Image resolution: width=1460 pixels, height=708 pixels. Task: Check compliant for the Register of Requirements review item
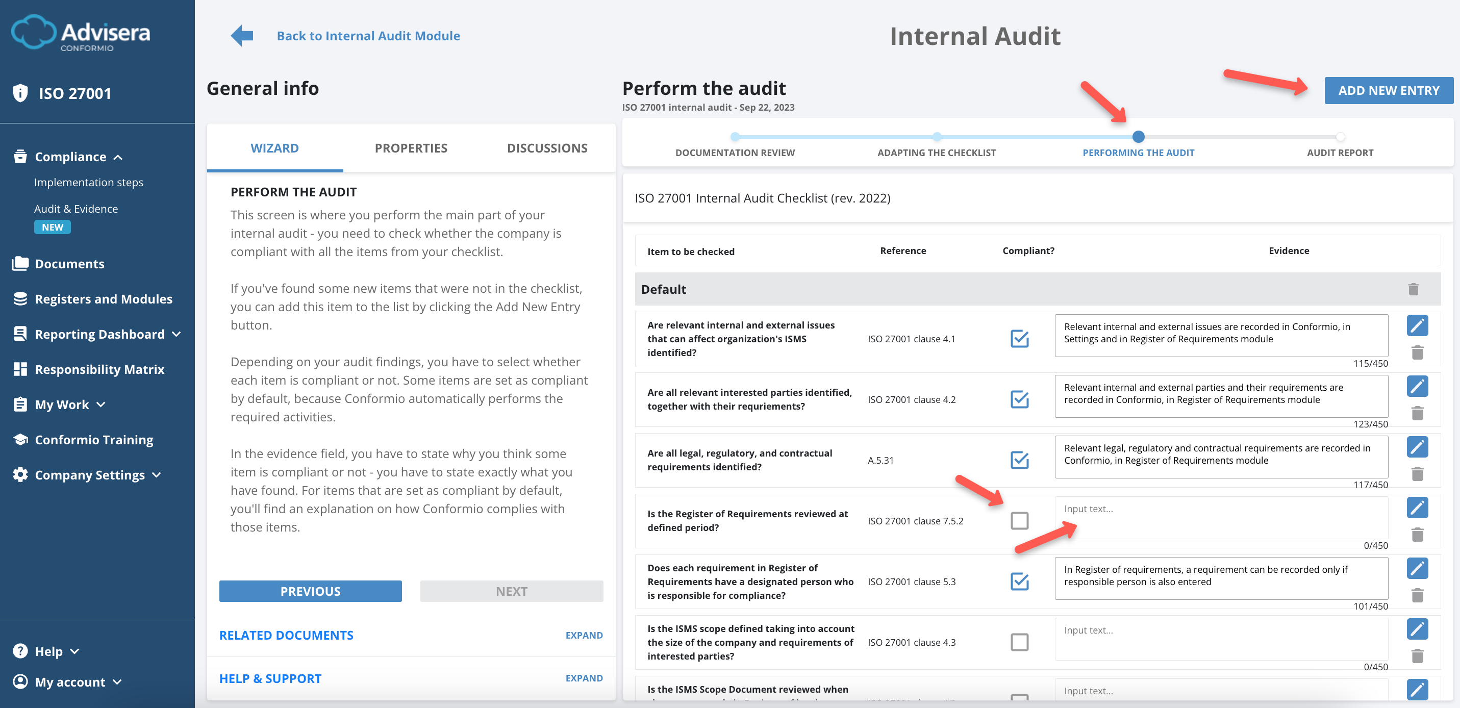tap(1019, 520)
